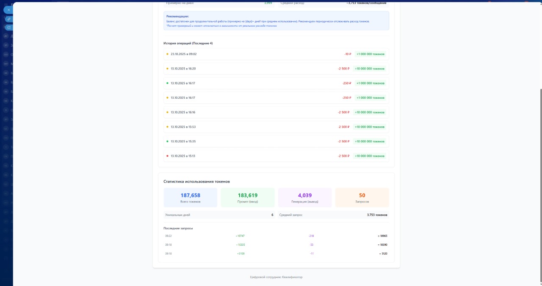Image resolution: width=542 pixels, height=286 pixels.
Task: Click the 187,658 Всего токенов card
Action: [190, 197]
